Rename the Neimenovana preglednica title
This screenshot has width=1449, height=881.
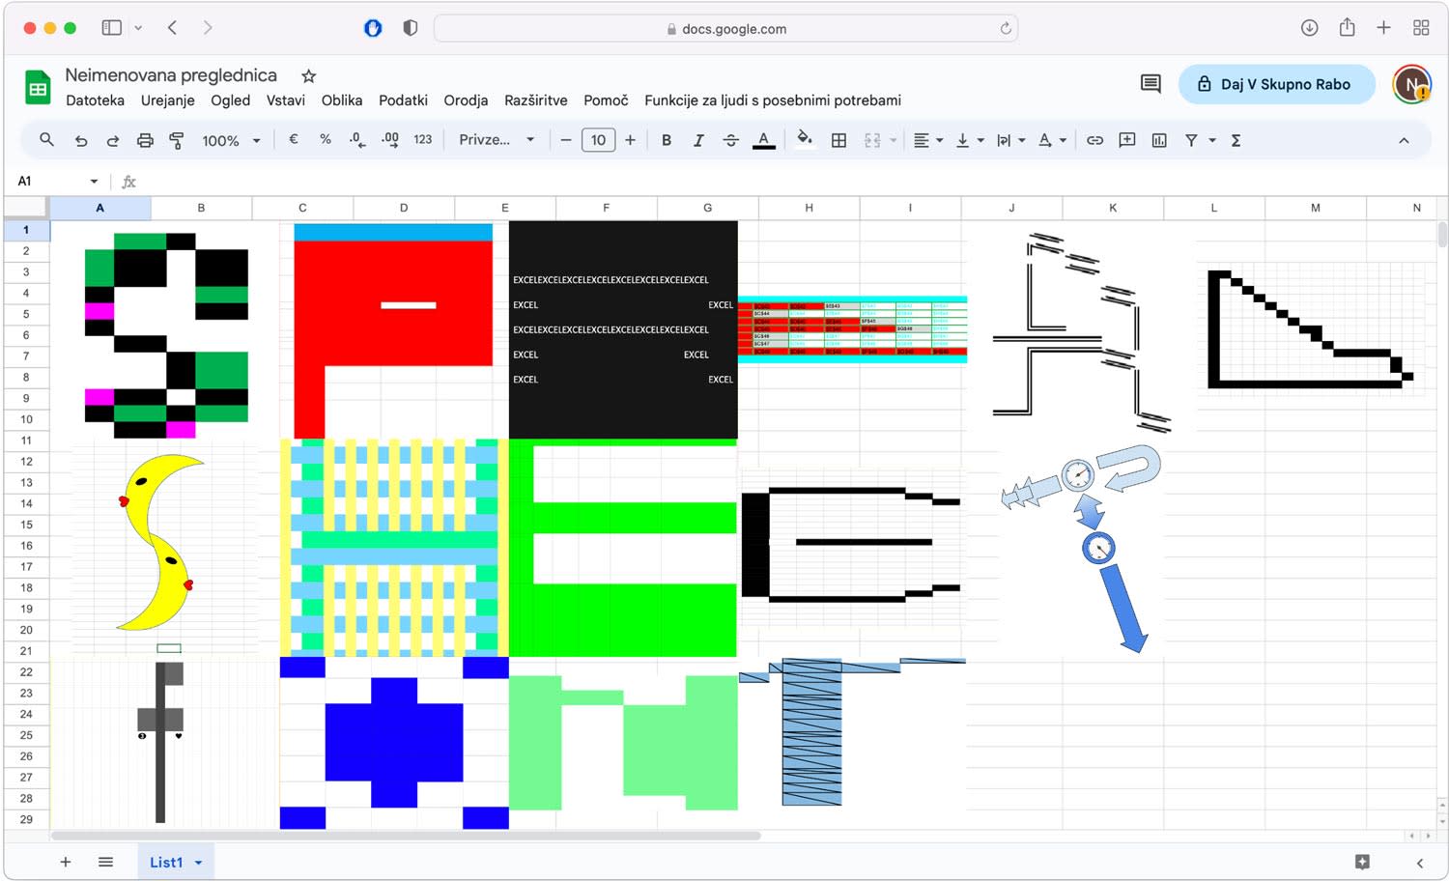pos(171,74)
